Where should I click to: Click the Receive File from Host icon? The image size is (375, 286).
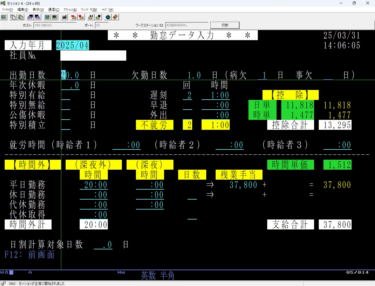click(x=37, y=17)
